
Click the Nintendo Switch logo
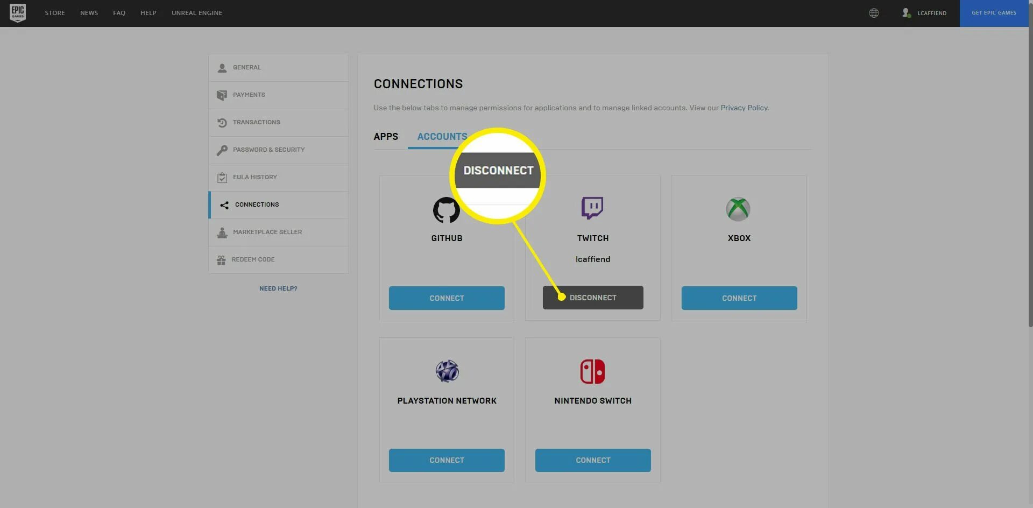tap(592, 371)
